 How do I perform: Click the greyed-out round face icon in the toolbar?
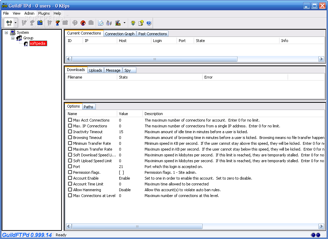click(x=75, y=23)
